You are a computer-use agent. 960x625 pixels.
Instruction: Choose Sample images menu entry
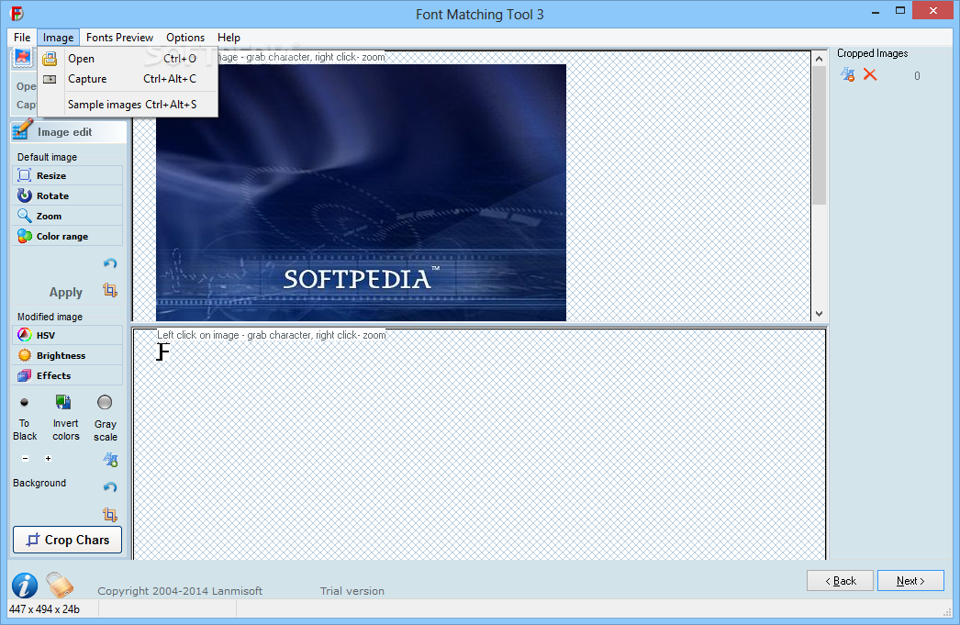[128, 104]
